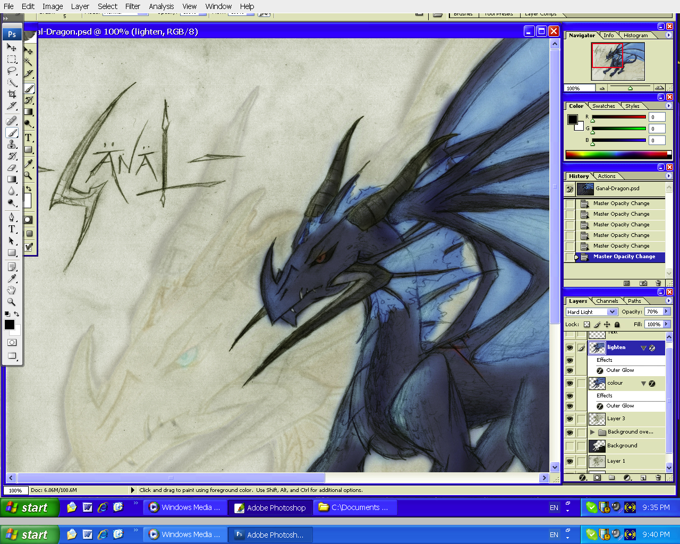The height and width of the screenshot is (544, 680).
Task: Select the Pen tool
Action: click(x=12, y=217)
